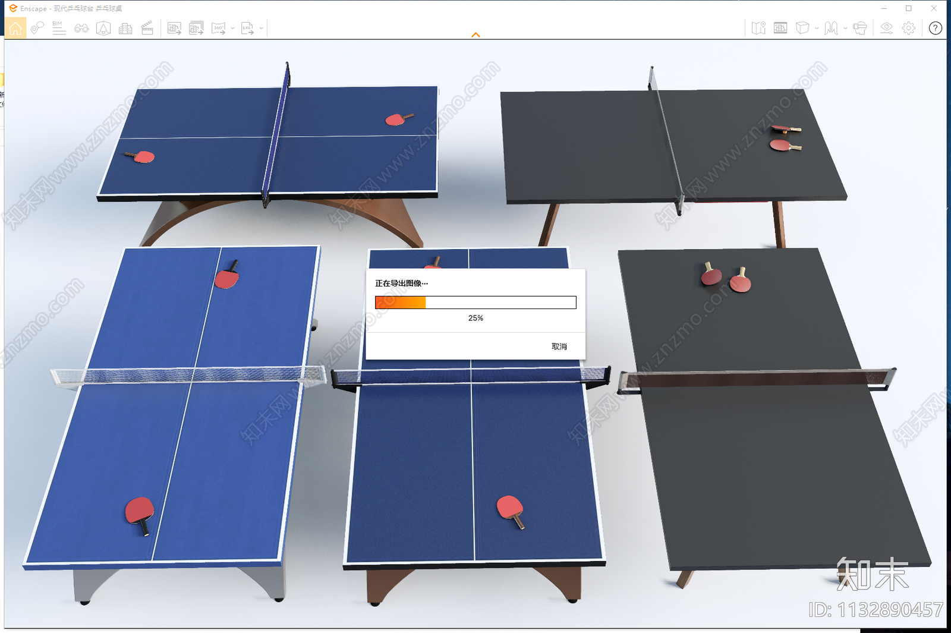Open the video editor clapperboard icon
The image size is (951, 633).
[x=147, y=28]
